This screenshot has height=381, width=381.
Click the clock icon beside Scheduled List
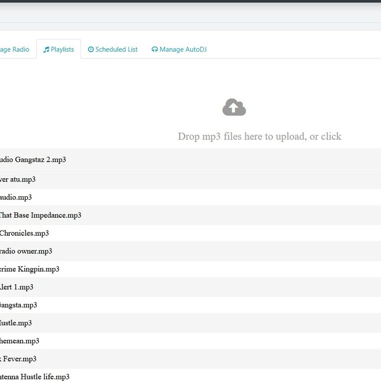point(91,50)
